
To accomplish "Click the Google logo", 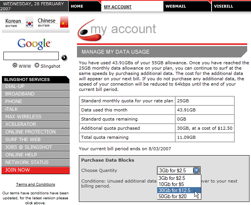I will [35, 44].
